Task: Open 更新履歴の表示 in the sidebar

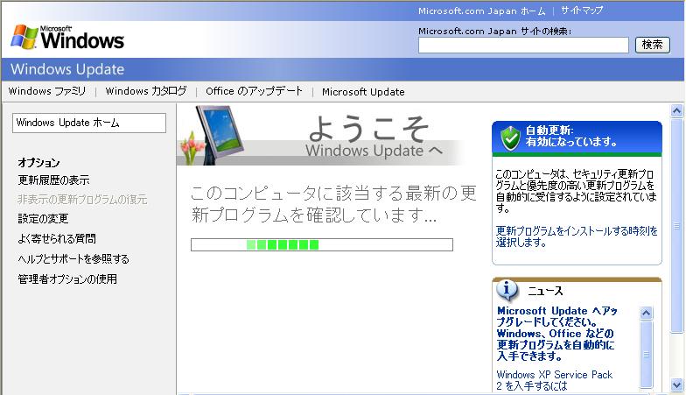Action: coord(53,180)
